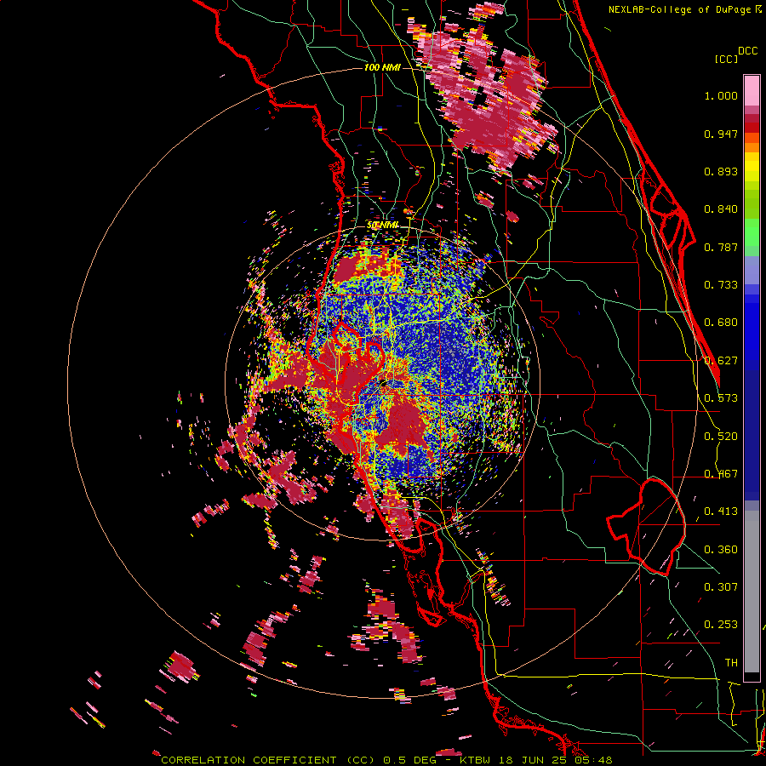Click the 50 NMI range ring label
Viewport: 766px width, 766px height.
382,226
